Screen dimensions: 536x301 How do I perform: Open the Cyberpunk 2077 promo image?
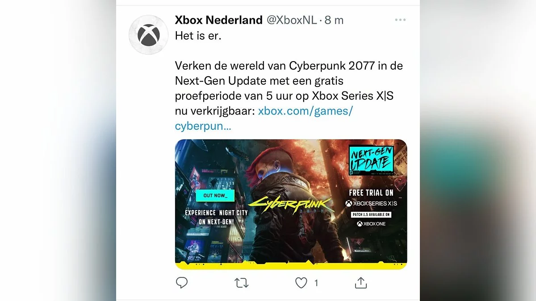[x=291, y=204]
